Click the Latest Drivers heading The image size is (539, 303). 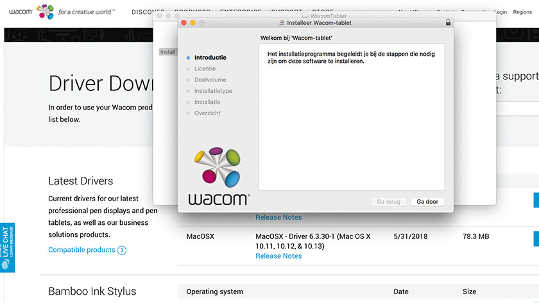[x=80, y=181]
